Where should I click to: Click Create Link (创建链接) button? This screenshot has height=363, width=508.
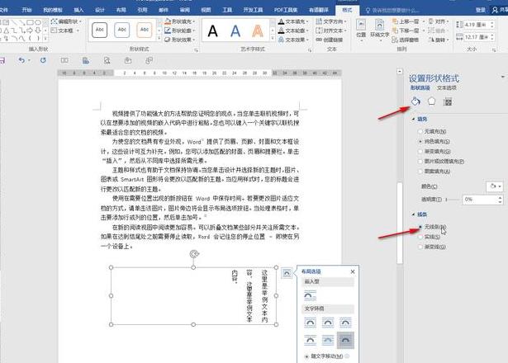pyautogui.click(x=330, y=40)
